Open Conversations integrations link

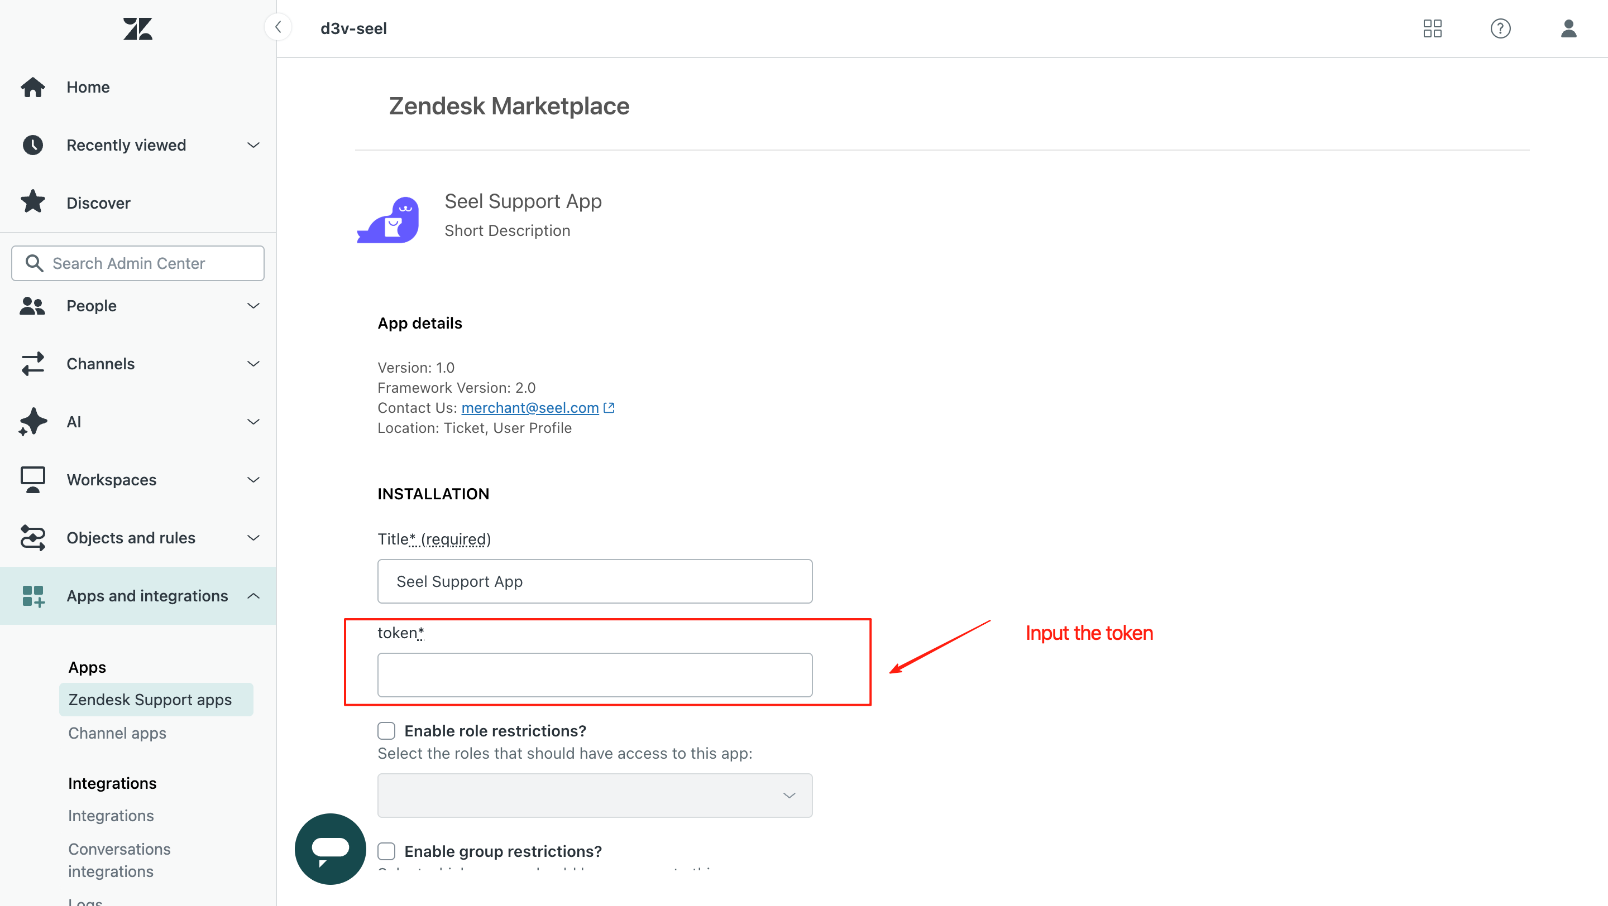(x=119, y=860)
